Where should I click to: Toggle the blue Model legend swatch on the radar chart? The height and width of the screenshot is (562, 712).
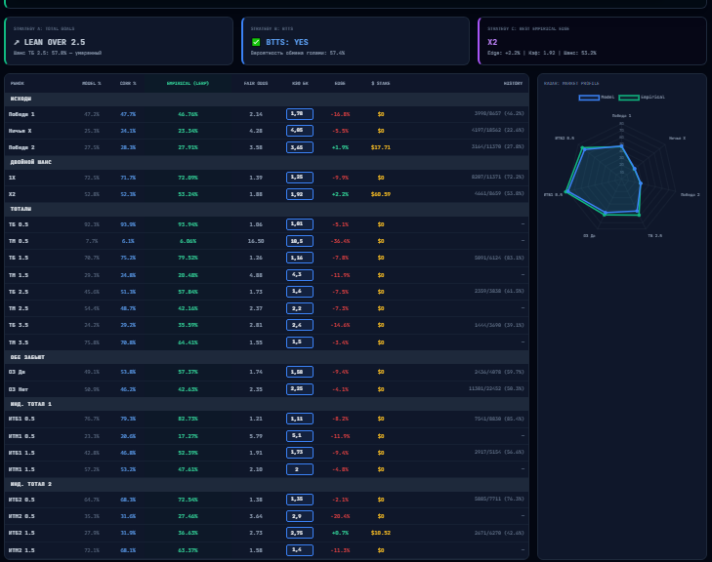coord(589,97)
